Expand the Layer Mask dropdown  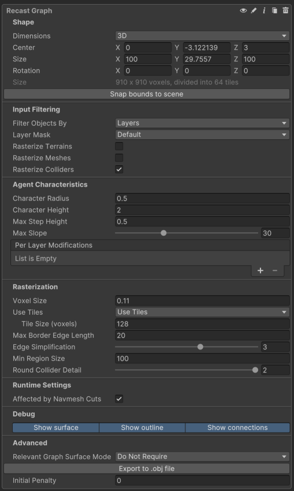click(x=202, y=135)
